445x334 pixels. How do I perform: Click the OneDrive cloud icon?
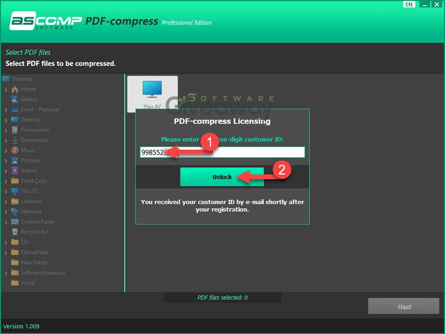15,110
